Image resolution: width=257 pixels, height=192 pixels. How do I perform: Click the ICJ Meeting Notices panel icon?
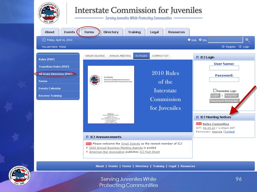click(x=197, y=117)
